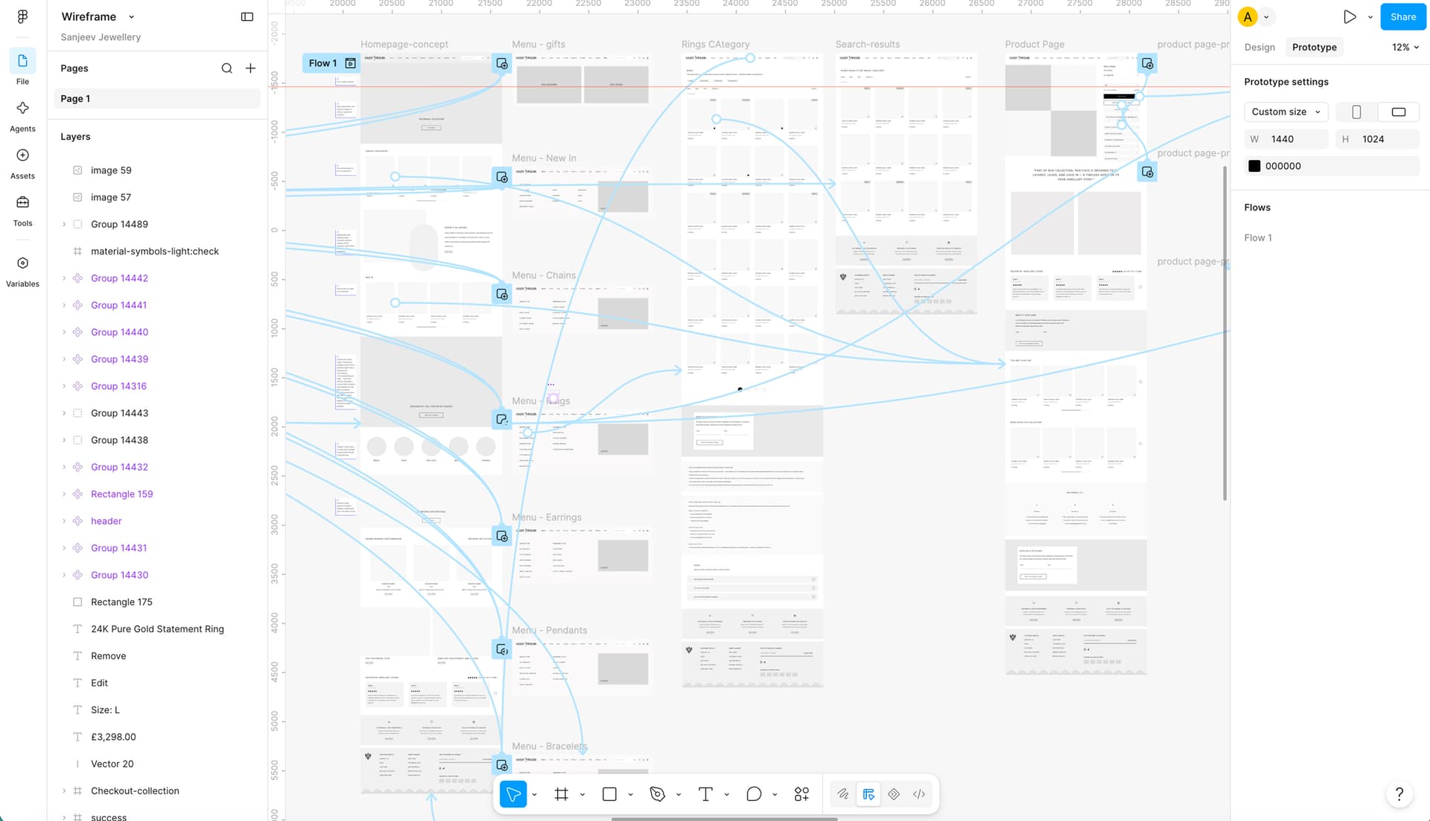
Task: Open the File sidebar panel
Action: pyautogui.click(x=22, y=68)
